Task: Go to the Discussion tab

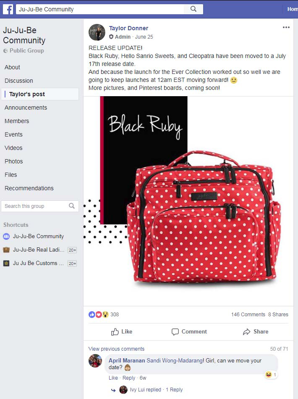Action: pos(19,81)
